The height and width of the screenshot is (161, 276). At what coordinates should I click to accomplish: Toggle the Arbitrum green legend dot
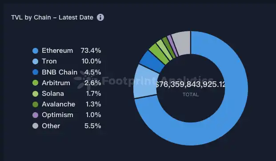point(36,83)
